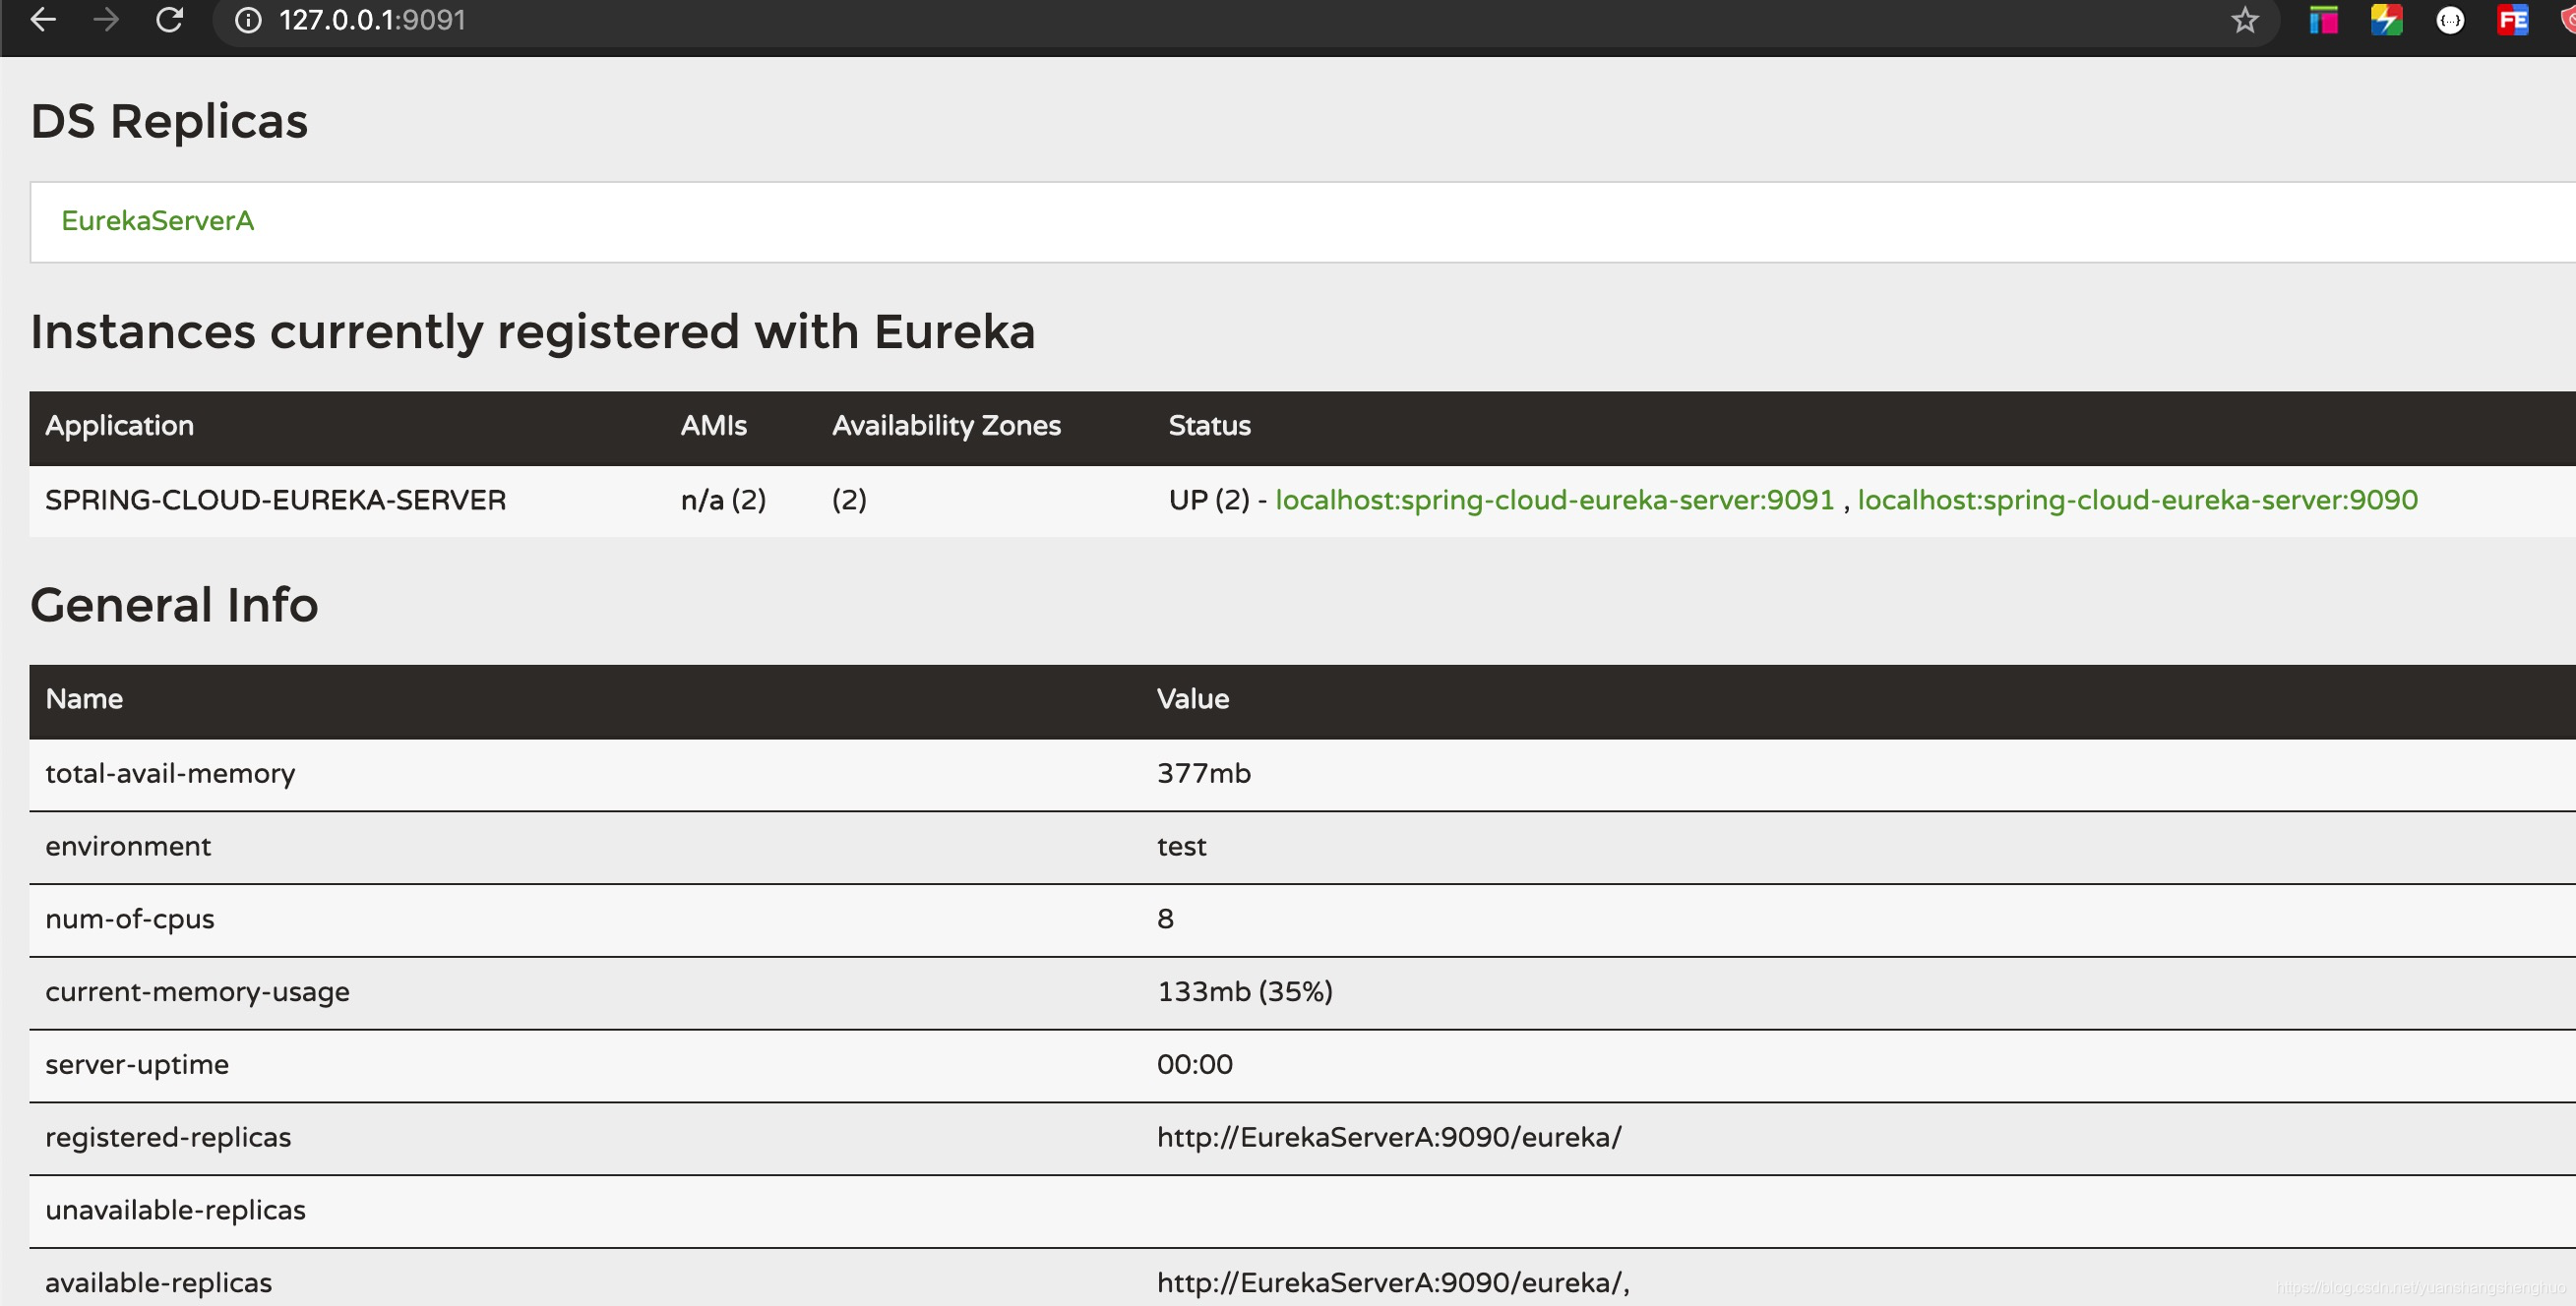This screenshot has height=1306, width=2576.
Task: Click the environment value test
Action: pos(1182,847)
